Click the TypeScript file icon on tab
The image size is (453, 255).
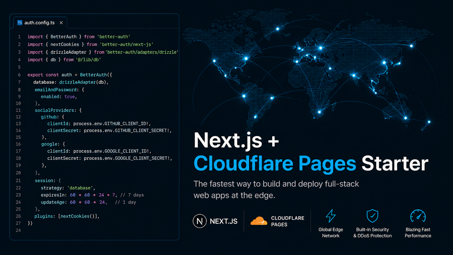[x=20, y=23]
